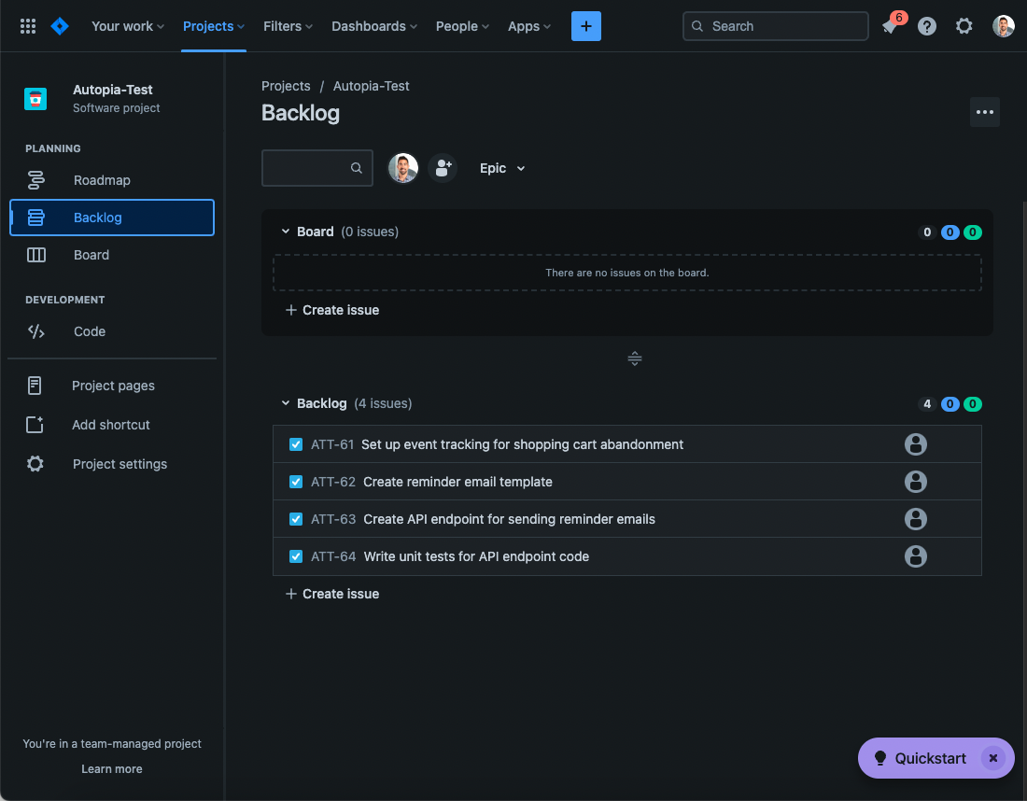Click assignee avatar for ATT-61
1027x801 pixels.
(915, 444)
